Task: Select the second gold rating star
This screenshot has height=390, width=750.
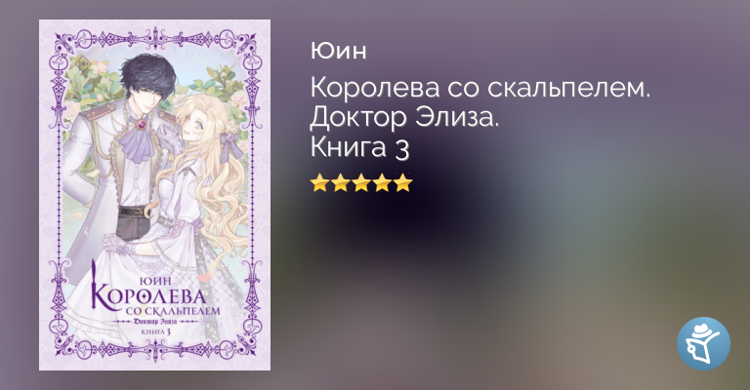Action: [x=340, y=182]
